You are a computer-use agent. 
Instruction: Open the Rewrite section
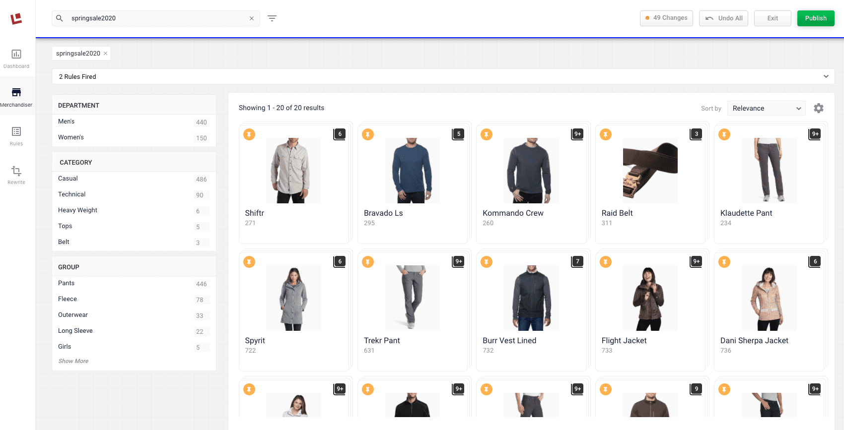[x=16, y=175]
